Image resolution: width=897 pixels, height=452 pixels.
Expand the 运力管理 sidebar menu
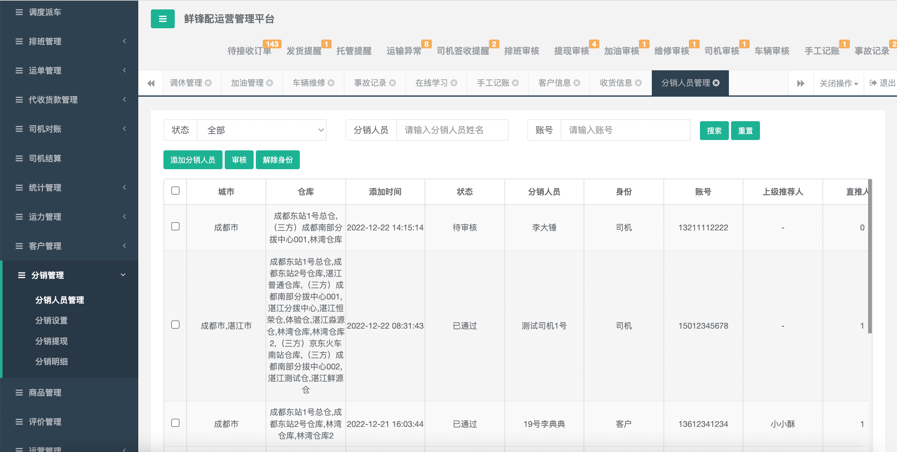(124, 217)
